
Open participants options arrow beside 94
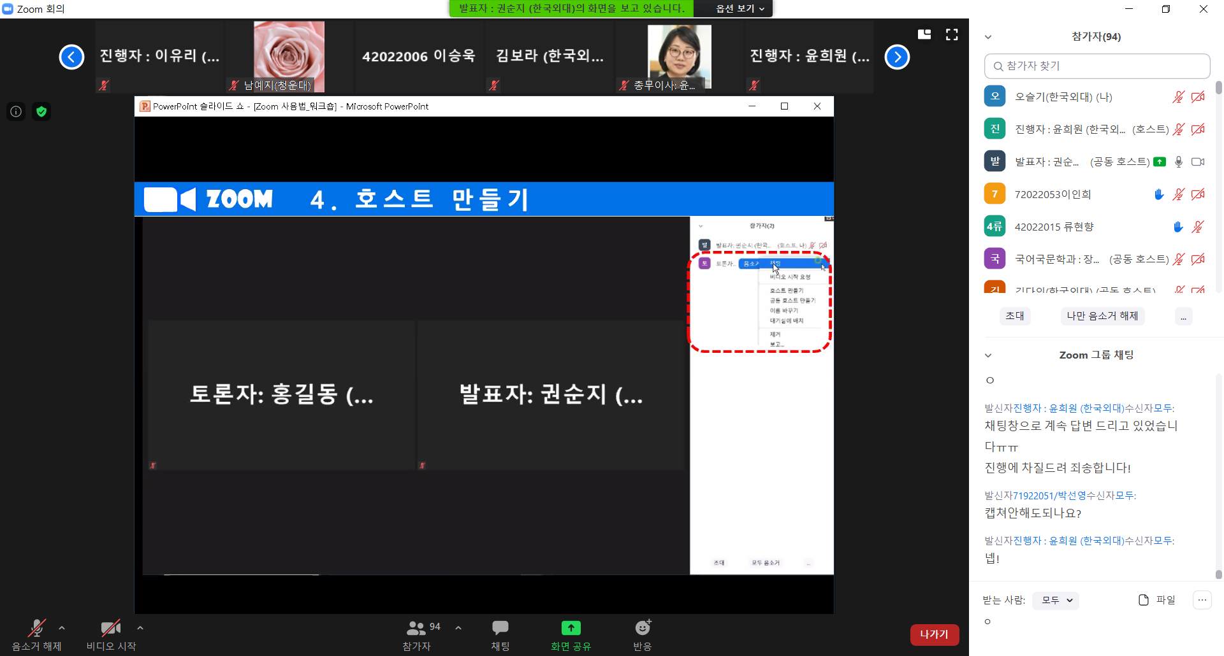[458, 628]
